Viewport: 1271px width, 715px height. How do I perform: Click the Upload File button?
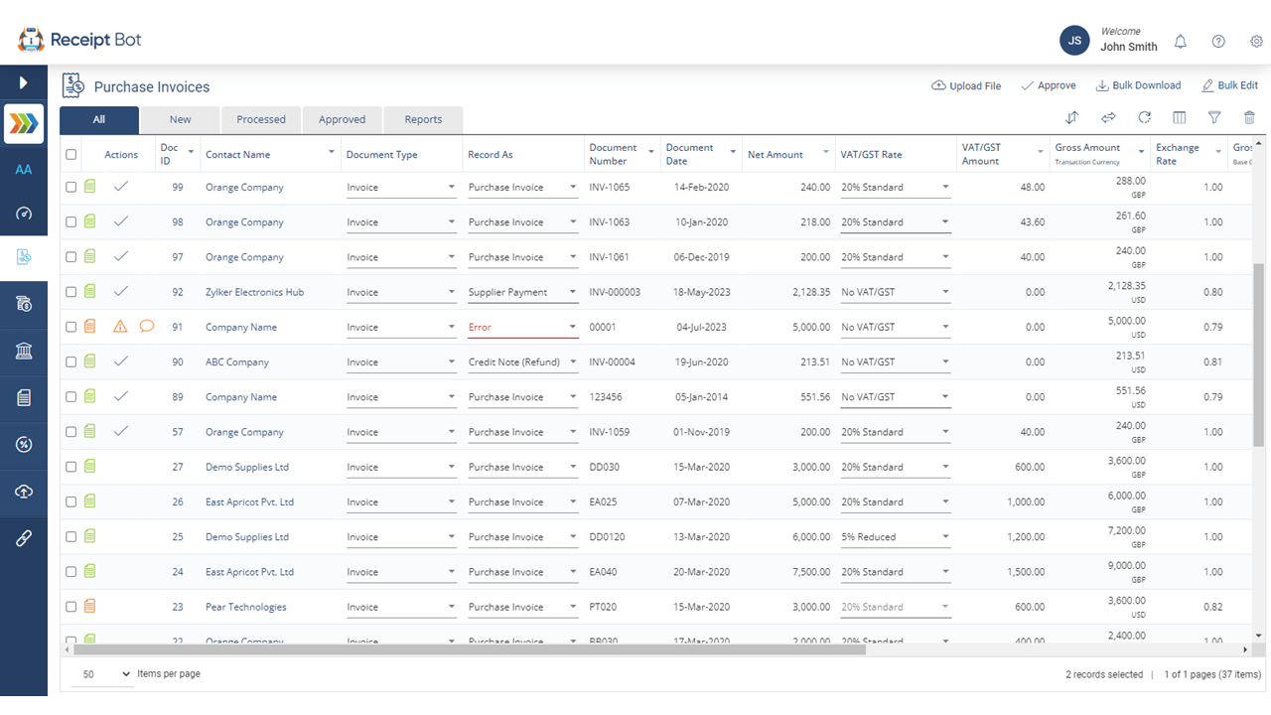click(966, 86)
